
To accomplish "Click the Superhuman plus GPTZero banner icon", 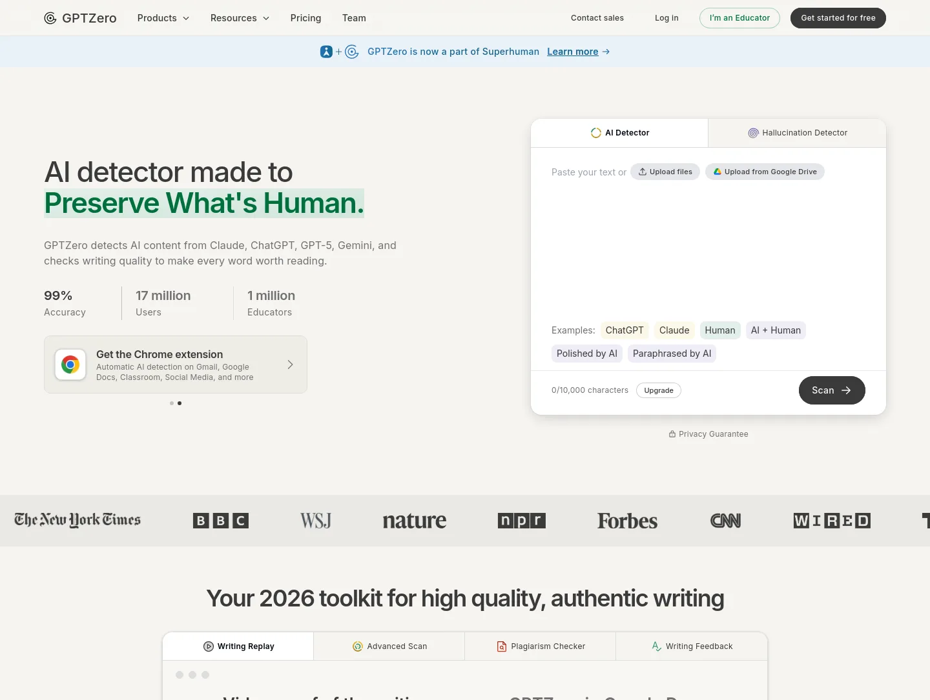I will [339, 52].
